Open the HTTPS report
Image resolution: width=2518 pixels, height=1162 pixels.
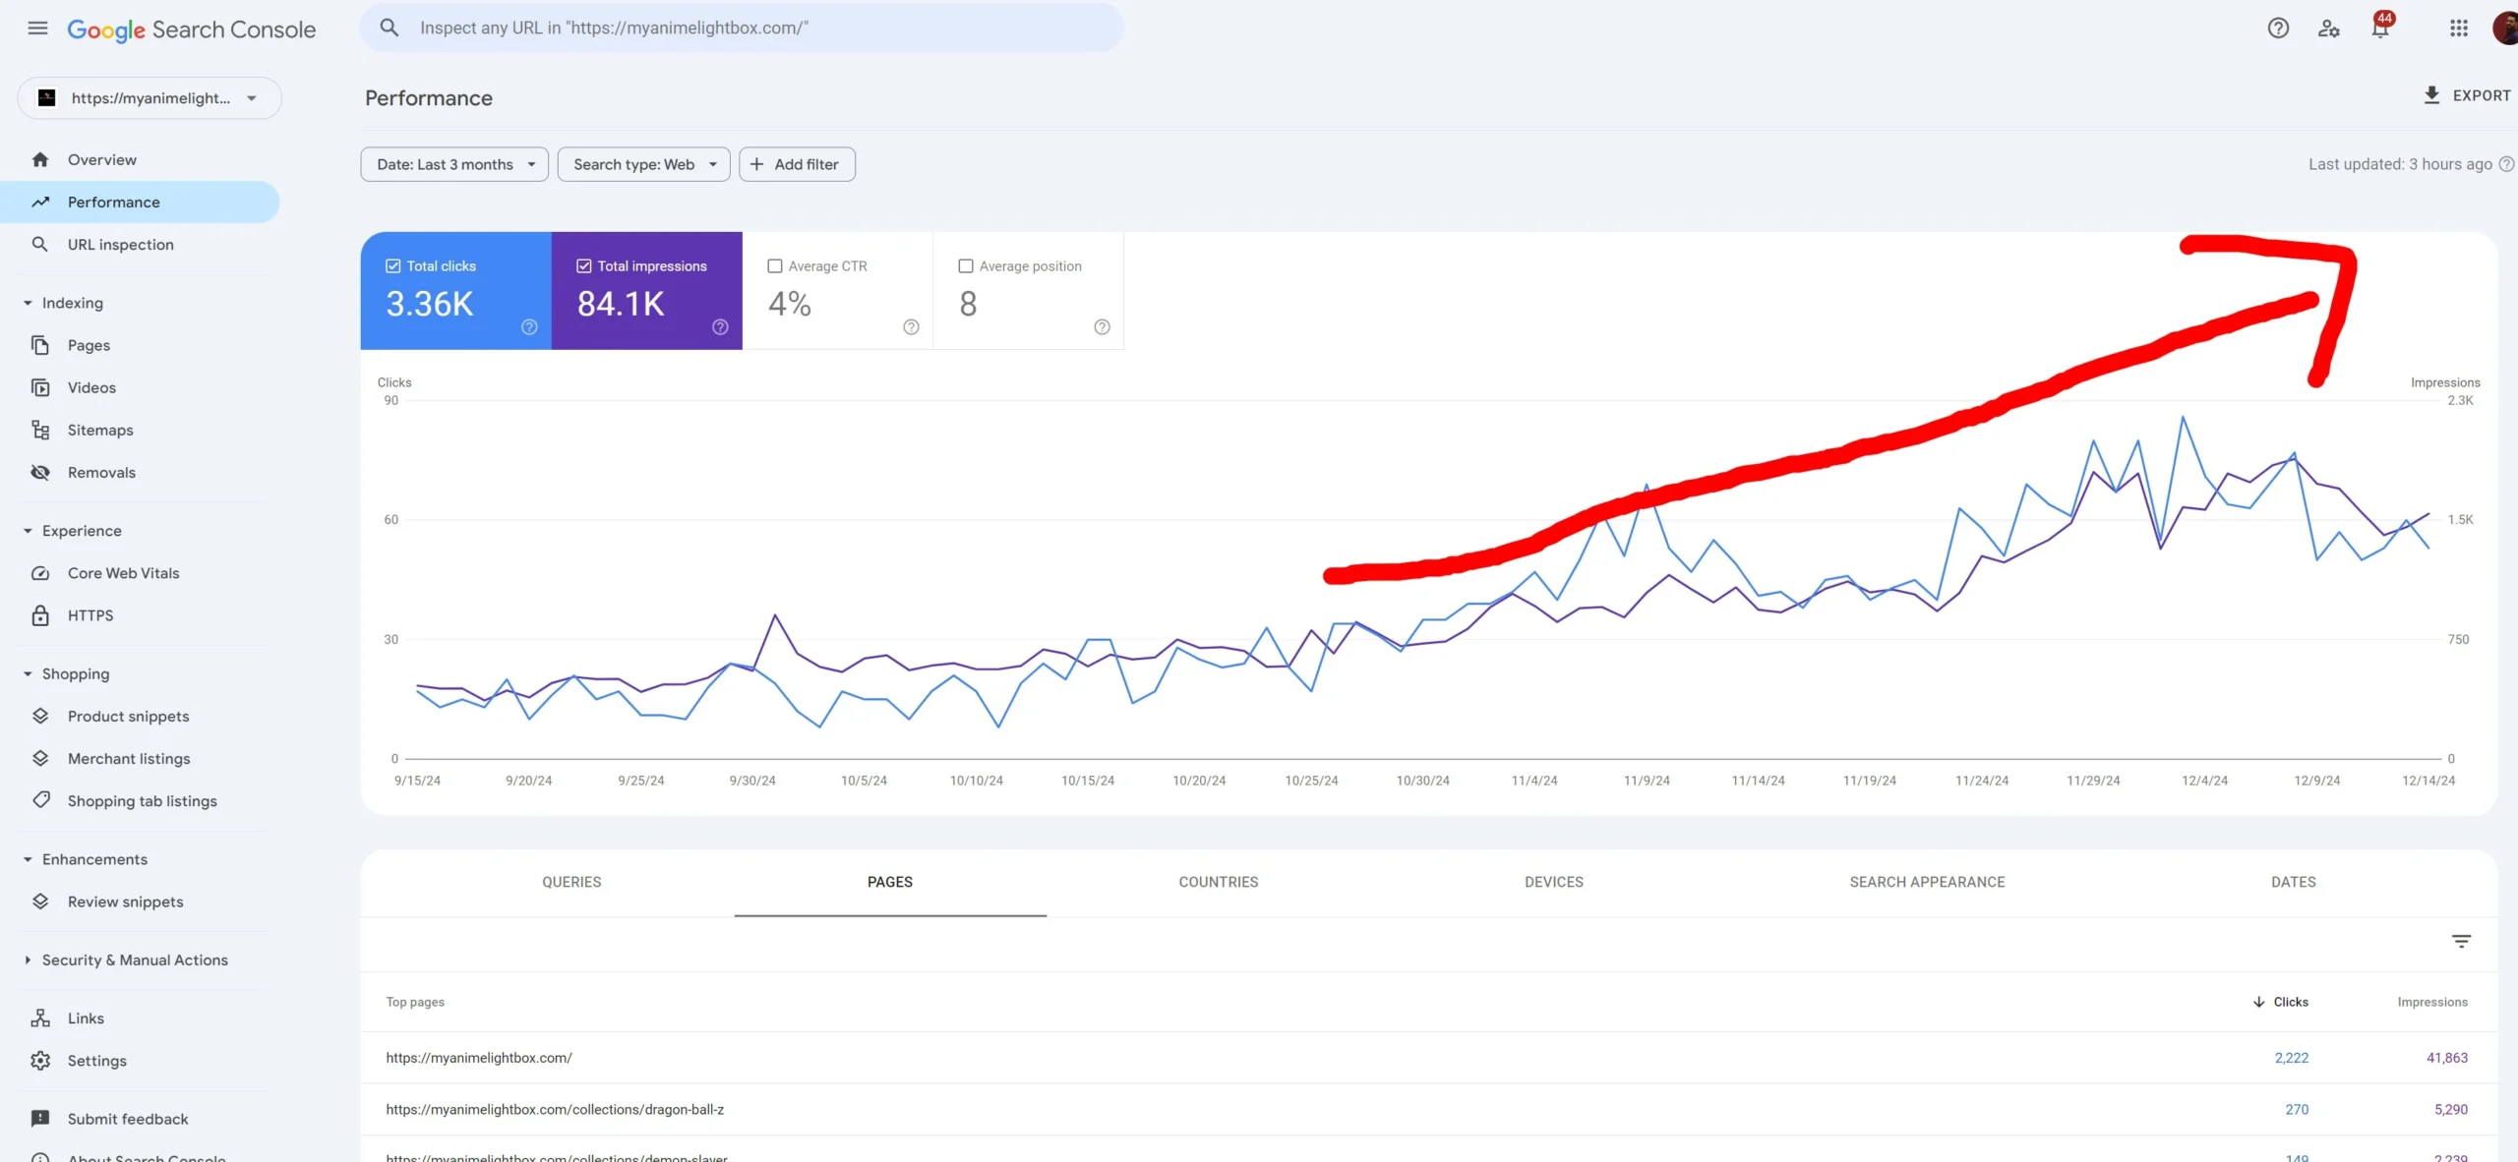pos(90,615)
